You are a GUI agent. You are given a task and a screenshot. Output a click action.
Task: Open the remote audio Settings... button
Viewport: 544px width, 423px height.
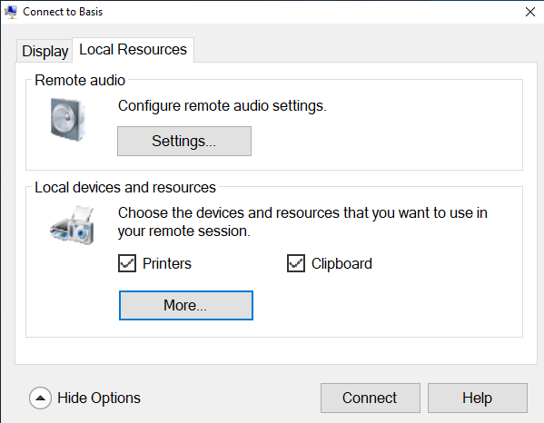pos(184,141)
